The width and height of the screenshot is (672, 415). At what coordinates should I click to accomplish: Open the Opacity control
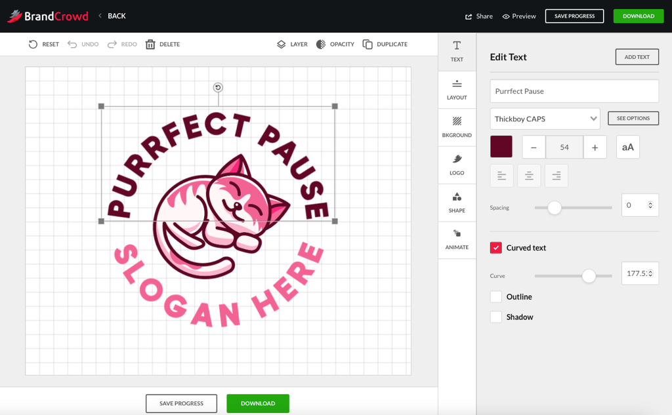point(321,45)
